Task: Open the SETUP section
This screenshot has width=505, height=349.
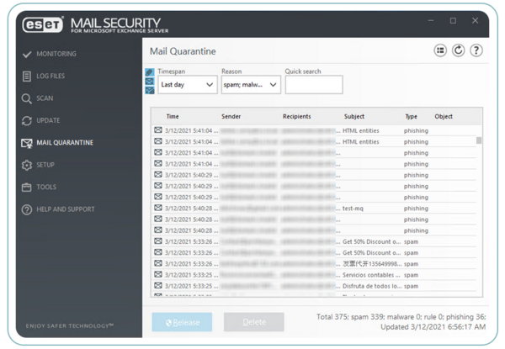Action: coord(45,165)
